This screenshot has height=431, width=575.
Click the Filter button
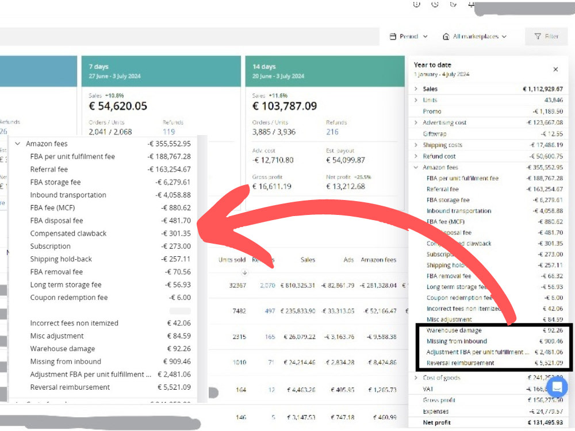[x=546, y=36]
